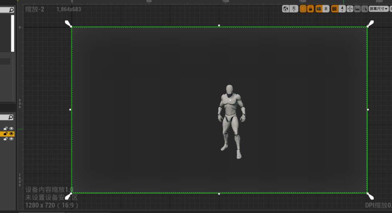The width and height of the screenshot is (392, 213).
Task: Click the mirror flip icon in toolbar
Action: tap(365, 9)
